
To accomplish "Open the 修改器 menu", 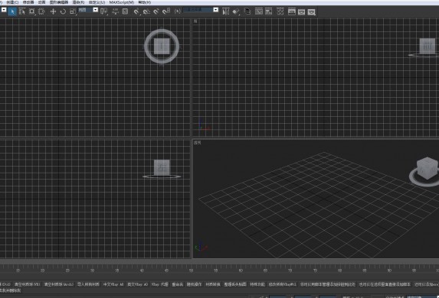I will 28,2.
